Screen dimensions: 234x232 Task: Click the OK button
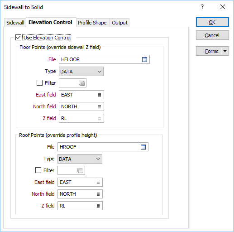coord(212,22)
